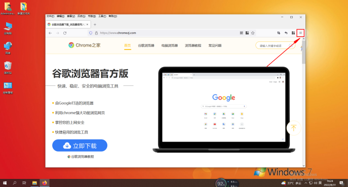The image size is (348, 187).
Task: Click the site keyword search input field
Action: coord(273,45)
